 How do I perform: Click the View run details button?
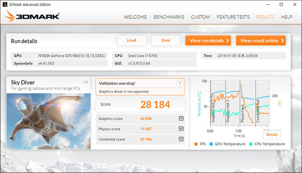coord(208,40)
